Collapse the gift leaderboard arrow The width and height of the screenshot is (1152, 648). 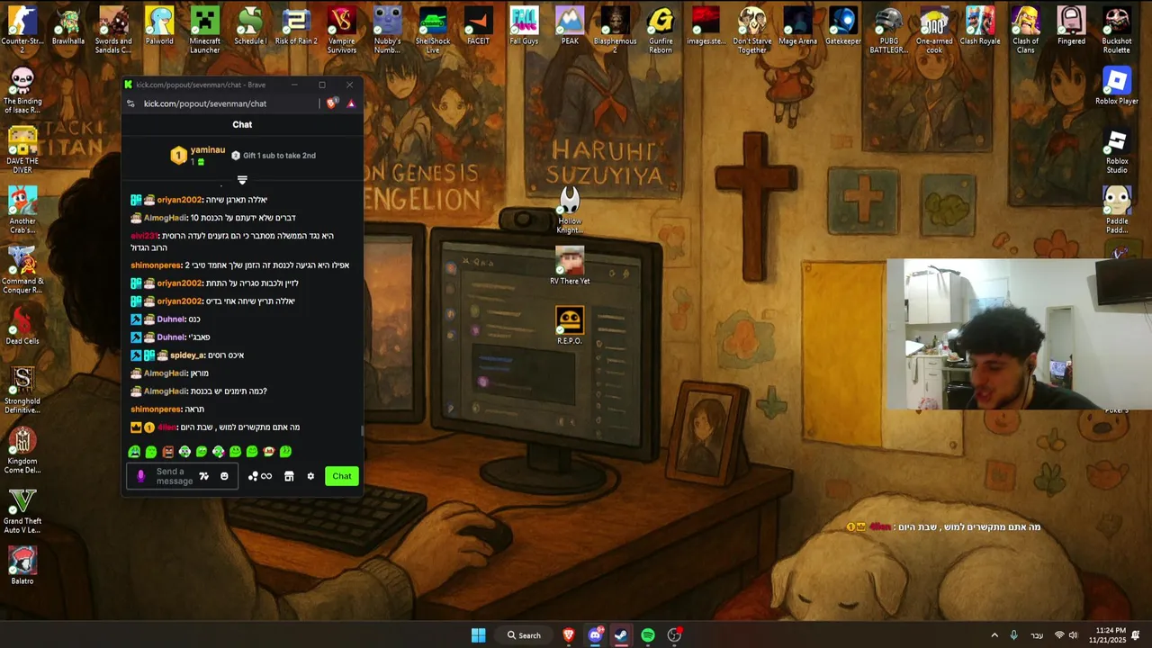[242, 180]
